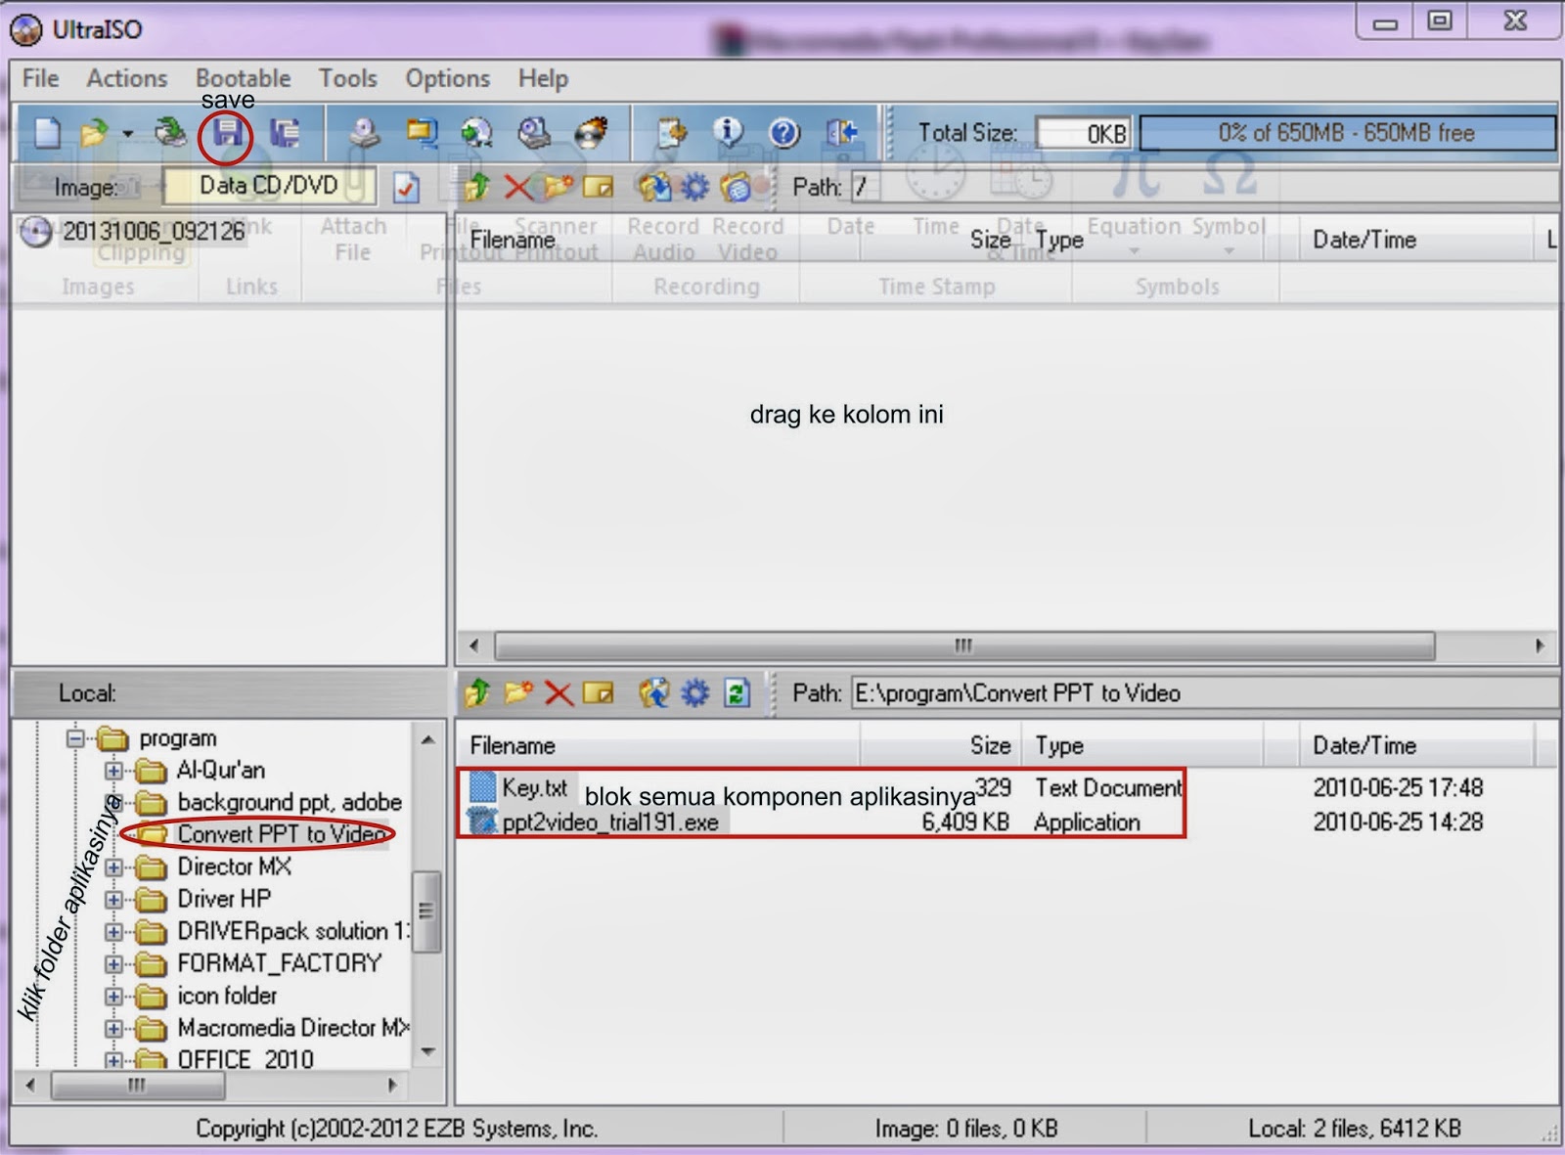Click the local Path field showing E:\program\Convert PPT to Video
This screenshot has width=1565, height=1155.
point(1204,693)
